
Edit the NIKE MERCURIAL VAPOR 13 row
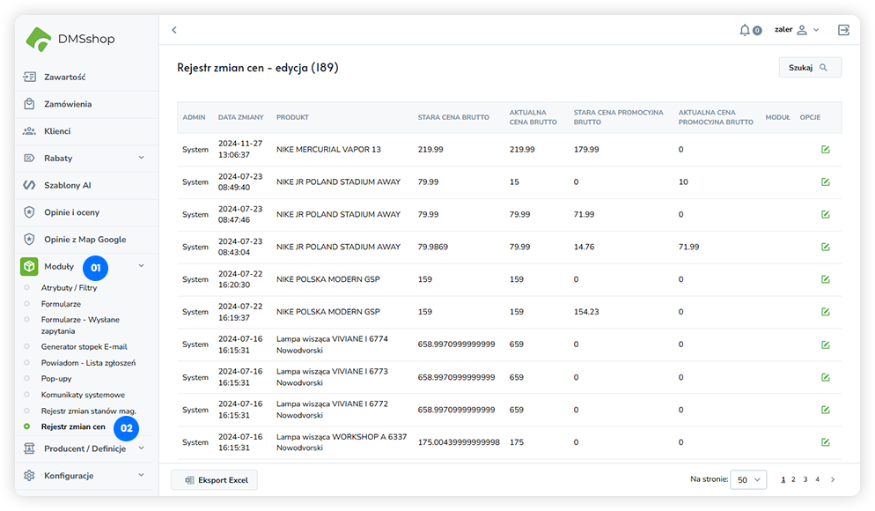click(825, 150)
